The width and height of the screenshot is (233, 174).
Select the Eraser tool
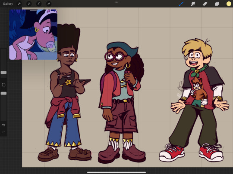coord(205,4)
